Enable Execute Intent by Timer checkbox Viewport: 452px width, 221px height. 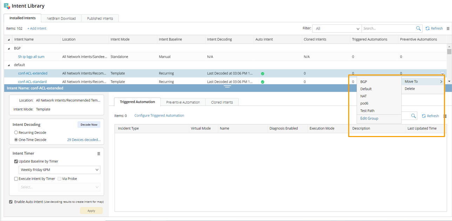pos(16,179)
